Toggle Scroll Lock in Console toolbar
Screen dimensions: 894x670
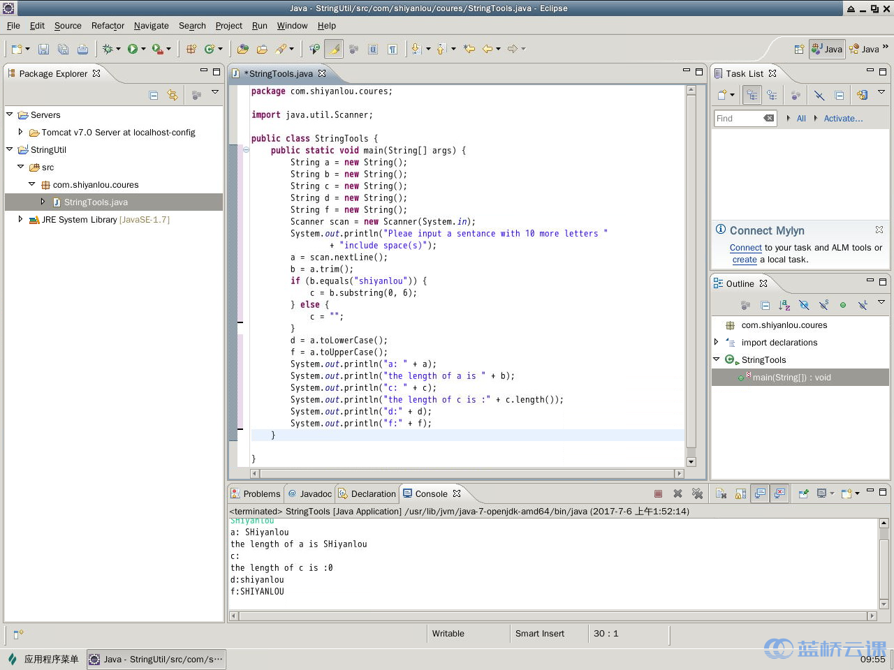point(740,493)
